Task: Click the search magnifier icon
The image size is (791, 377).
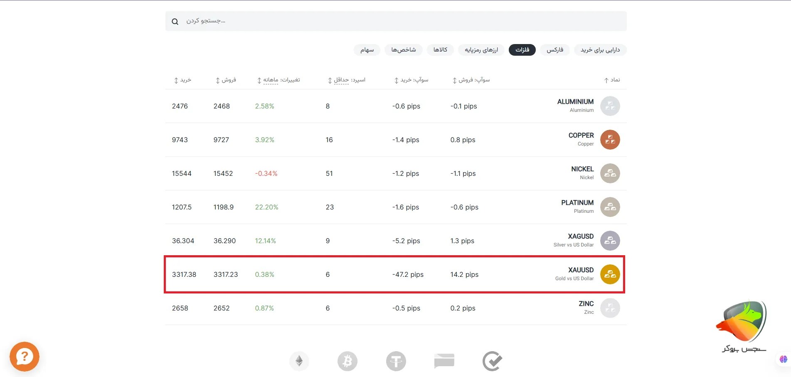Action: tap(175, 22)
